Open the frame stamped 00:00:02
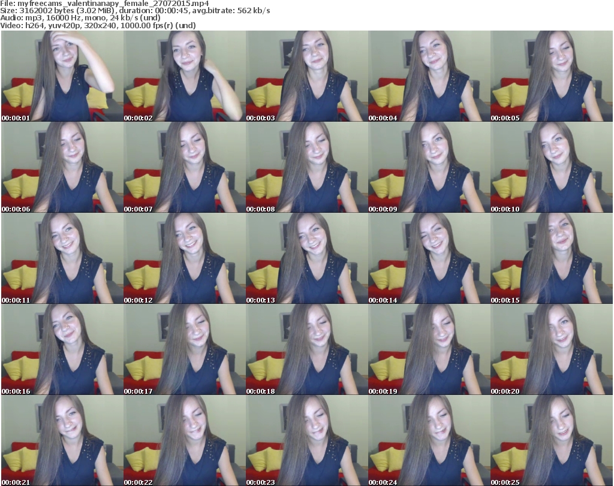The height and width of the screenshot is (486, 614). 185,76
